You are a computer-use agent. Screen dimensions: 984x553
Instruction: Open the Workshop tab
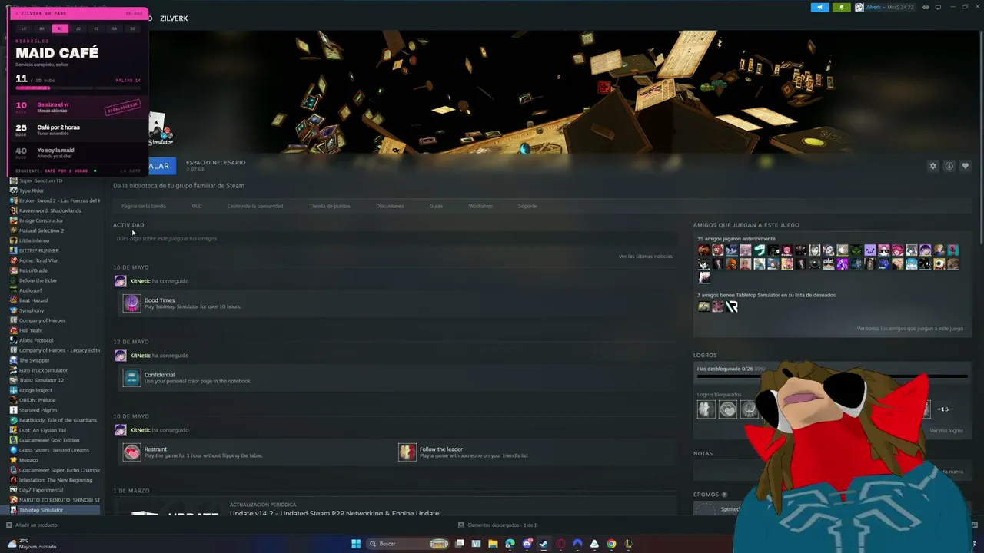click(x=480, y=206)
